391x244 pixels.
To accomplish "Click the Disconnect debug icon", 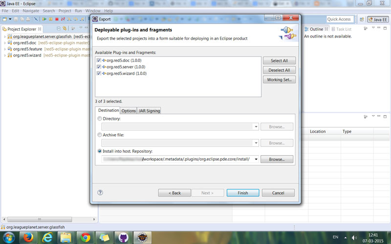I will coord(63,19).
